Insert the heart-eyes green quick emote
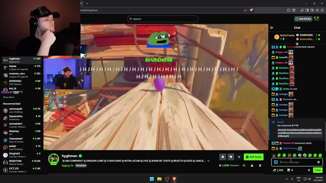The height and width of the screenshot is (183, 326). point(295,155)
